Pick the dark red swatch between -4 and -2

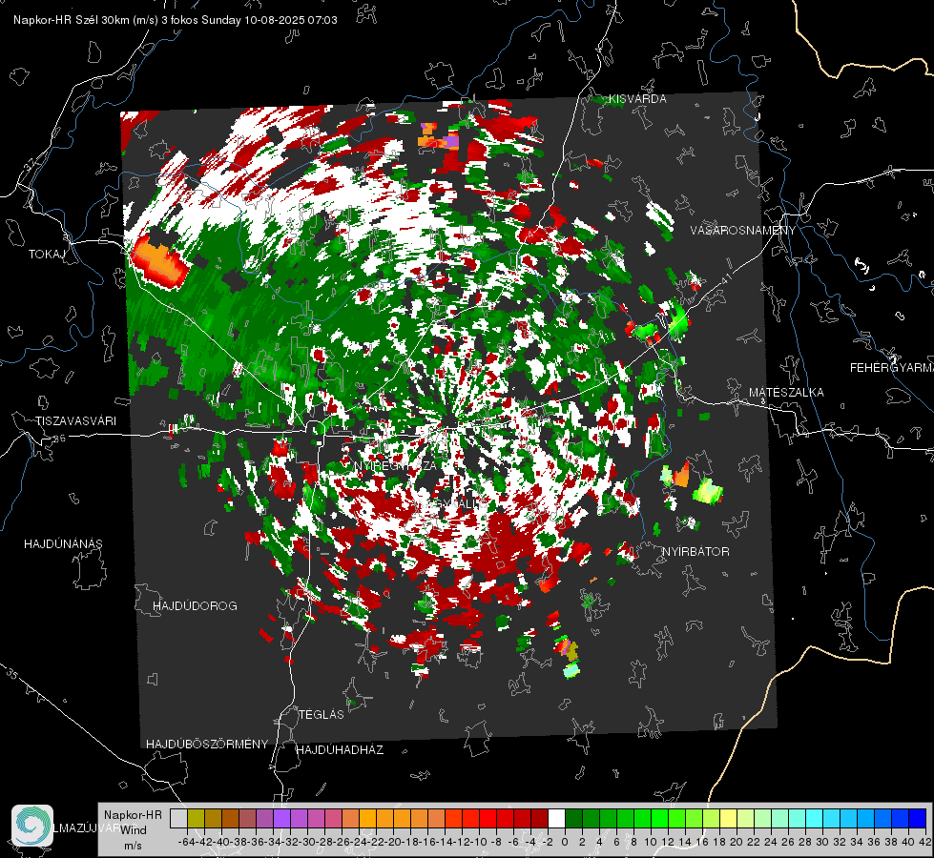click(539, 818)
